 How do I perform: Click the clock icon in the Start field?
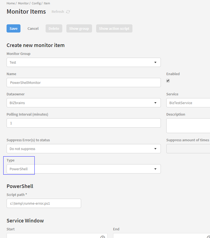coord(103,237)
